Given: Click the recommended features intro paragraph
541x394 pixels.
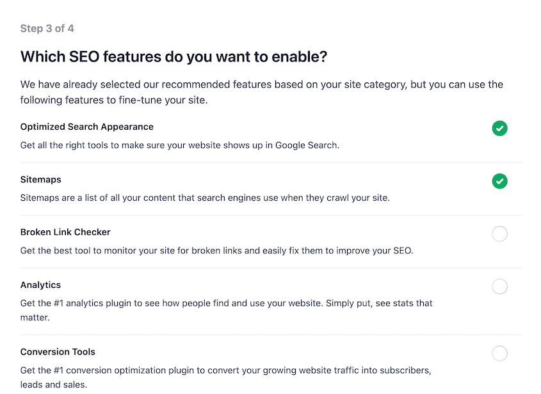Looking at the screenshot, I should coord(261,92).
